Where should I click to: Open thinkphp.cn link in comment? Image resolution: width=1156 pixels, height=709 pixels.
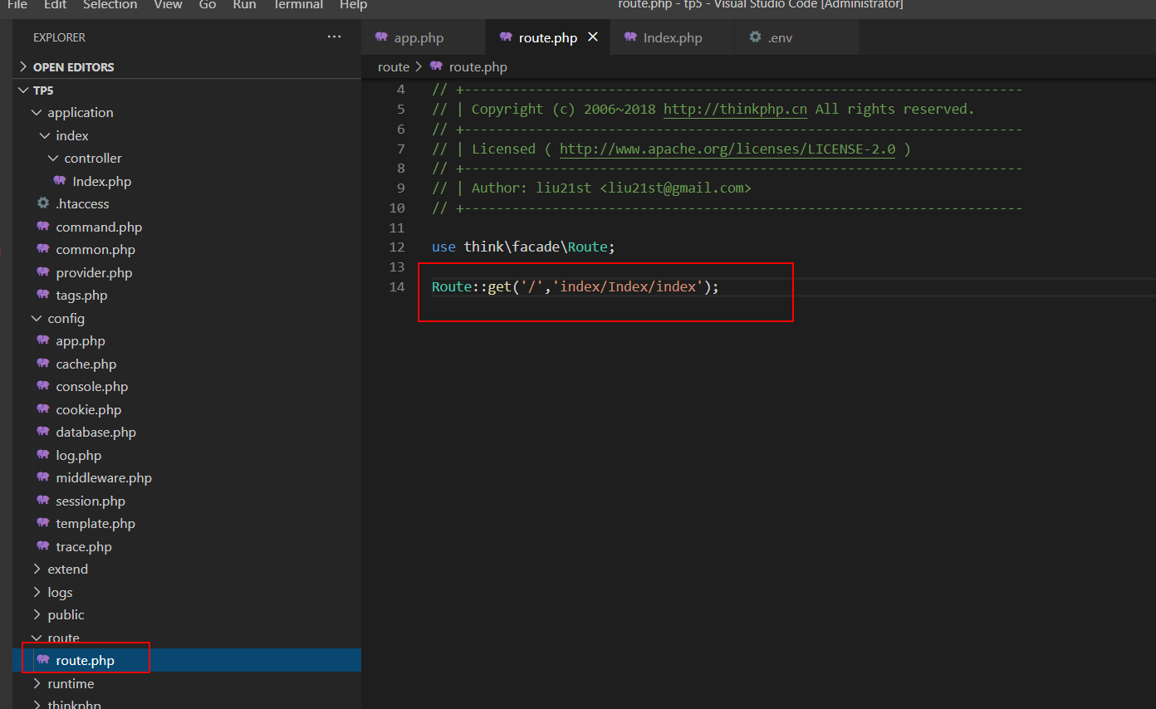pos(735,109)
